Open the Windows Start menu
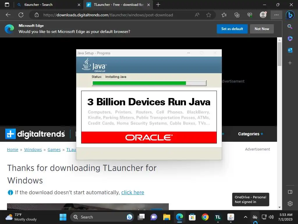The height and width of the screenshot is (224, 298). pos(63,217)
